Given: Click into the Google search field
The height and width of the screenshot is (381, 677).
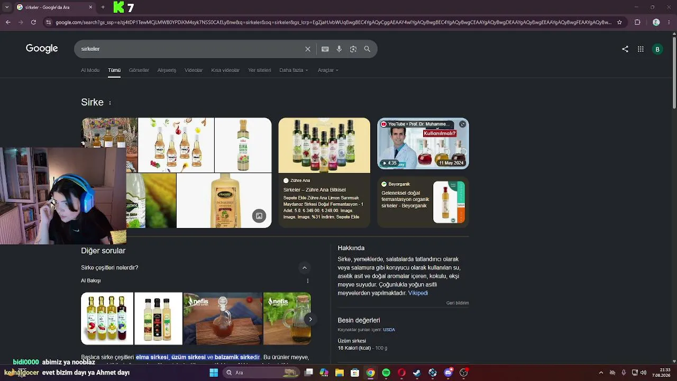Looking at the screenshot, I should click(190, 49).
